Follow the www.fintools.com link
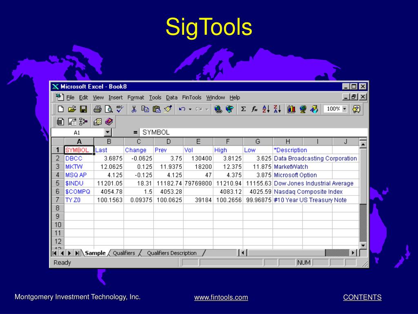 [221, 297]
